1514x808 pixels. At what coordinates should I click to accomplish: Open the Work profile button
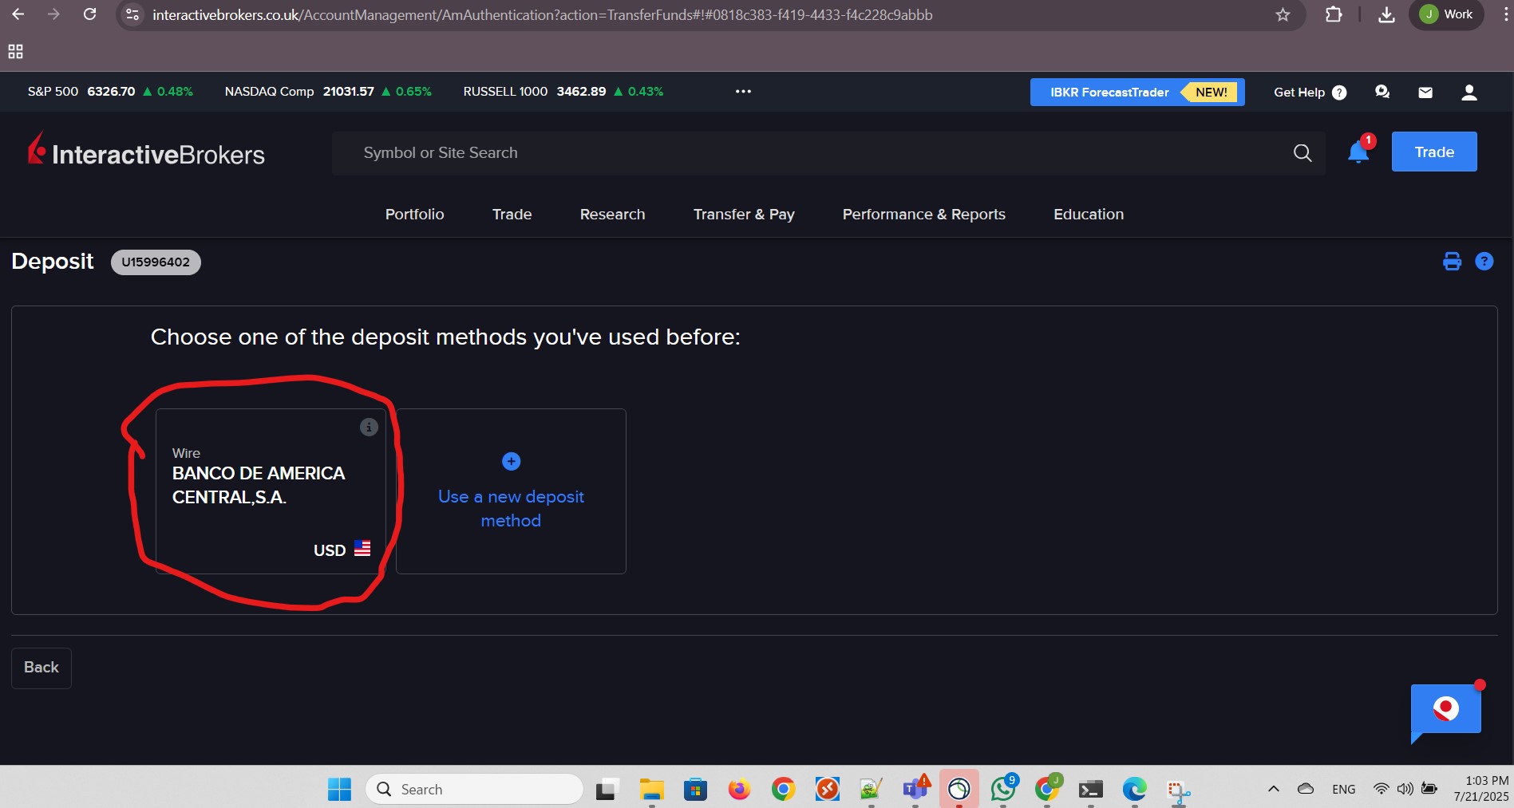(1447, 14)
